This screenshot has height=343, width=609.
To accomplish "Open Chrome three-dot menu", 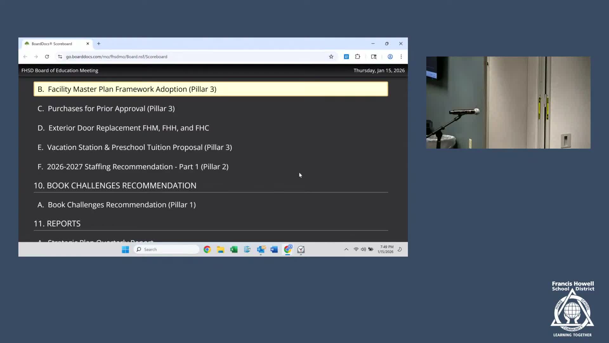I will pos(401,57).
